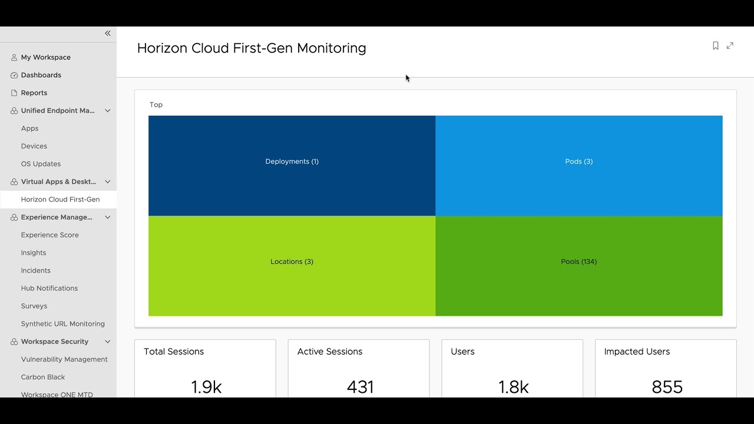Click the Dashboards gauge icon

click(x=14, y=75)
